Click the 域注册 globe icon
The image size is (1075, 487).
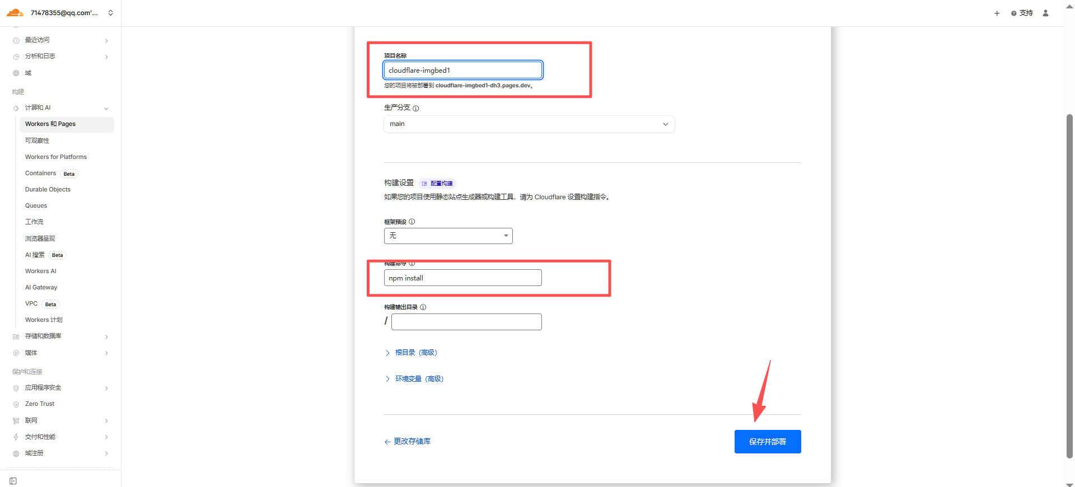(x=16, y=453)
